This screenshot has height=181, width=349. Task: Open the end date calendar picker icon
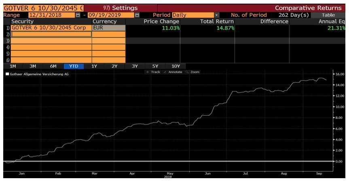pos(137,15)
